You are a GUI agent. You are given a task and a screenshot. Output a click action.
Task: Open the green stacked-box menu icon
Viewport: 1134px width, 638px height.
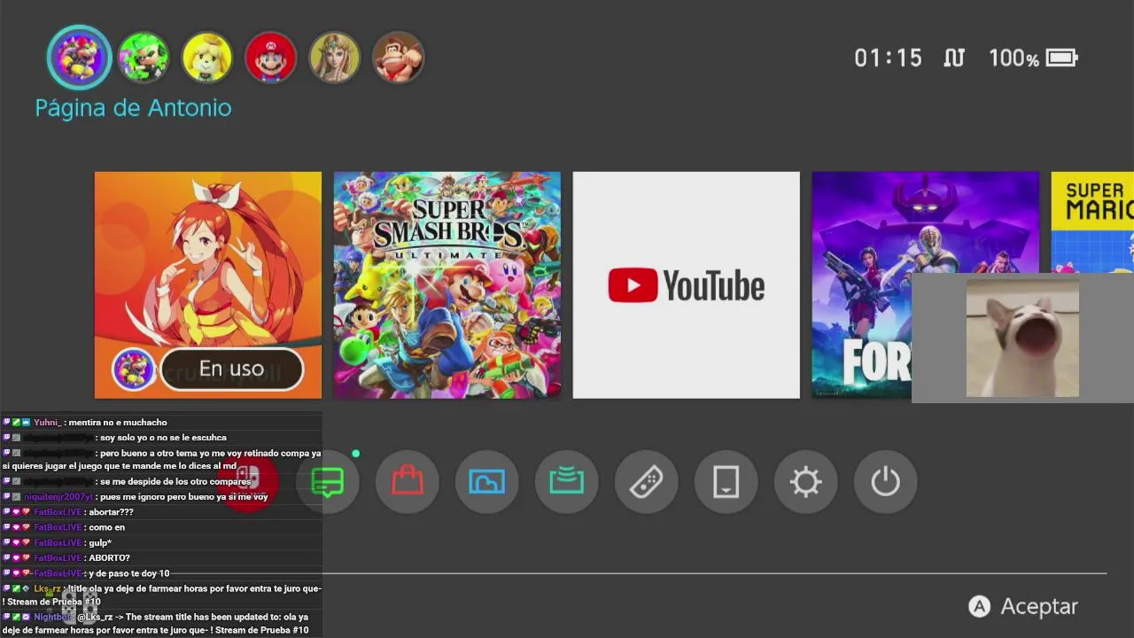567,482
